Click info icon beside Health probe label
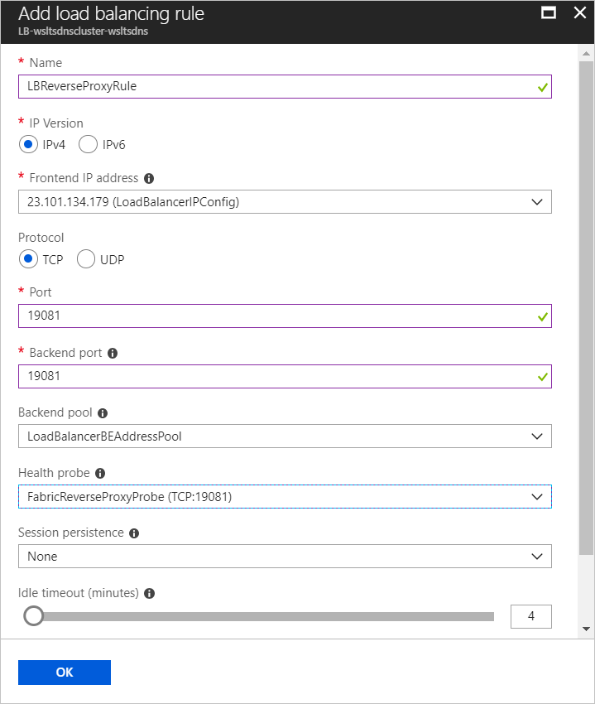The height and width of the screenshot is (704, 595). (x=100, y=473)
